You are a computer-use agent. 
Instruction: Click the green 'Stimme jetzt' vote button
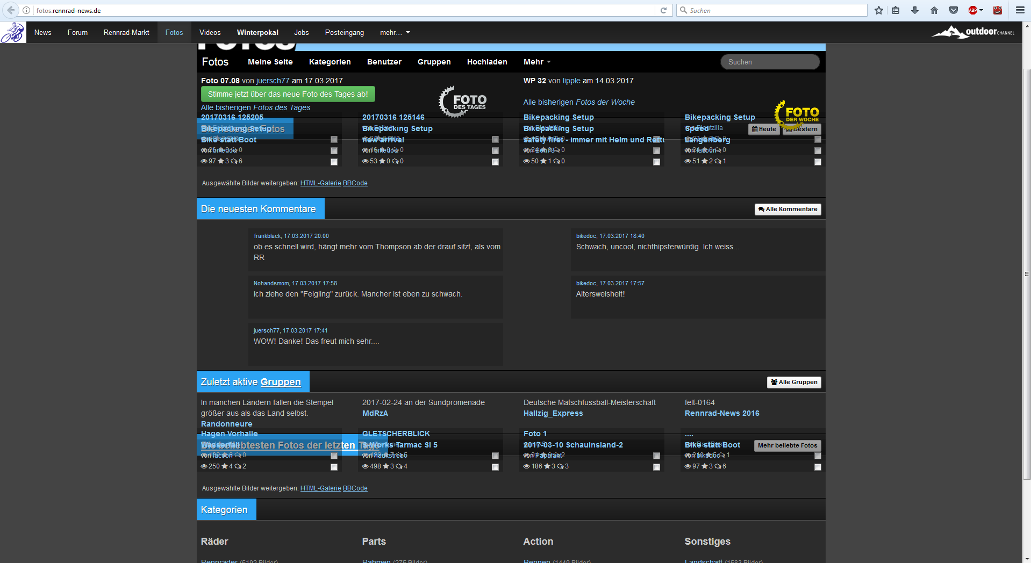288,94
